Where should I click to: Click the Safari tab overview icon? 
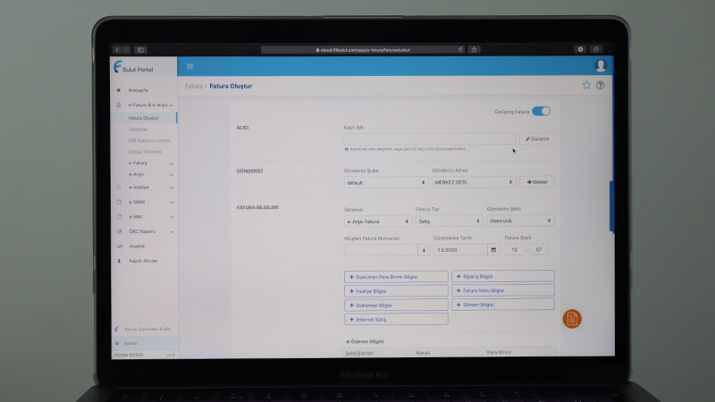pos(595,49)
